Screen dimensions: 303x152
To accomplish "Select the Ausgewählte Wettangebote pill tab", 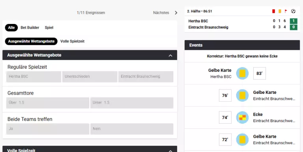I will [x=31, y=41].
